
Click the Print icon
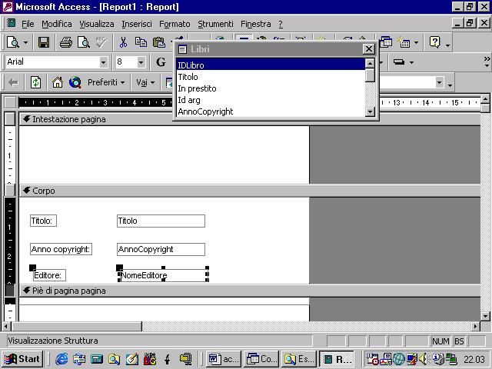66,42
